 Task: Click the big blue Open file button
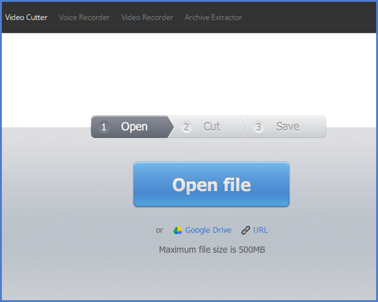(x=212, y=184)
